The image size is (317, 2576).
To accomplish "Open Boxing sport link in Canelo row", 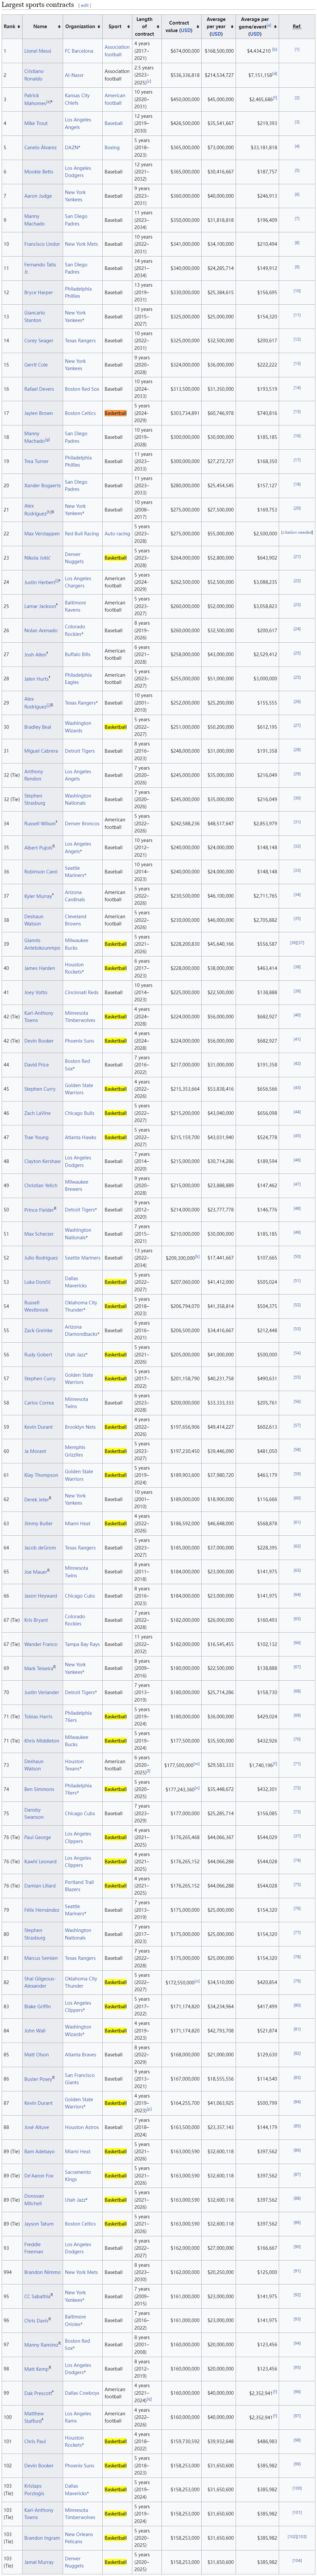I will coord(112,147).
